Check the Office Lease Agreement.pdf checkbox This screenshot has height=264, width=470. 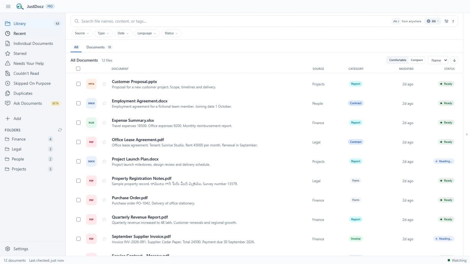click(78, 142)
